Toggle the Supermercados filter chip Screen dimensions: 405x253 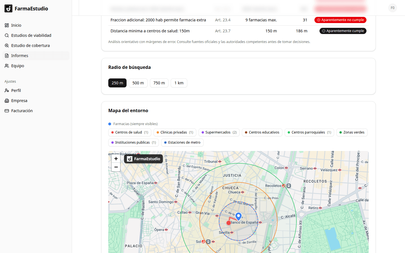coord(219,132)
